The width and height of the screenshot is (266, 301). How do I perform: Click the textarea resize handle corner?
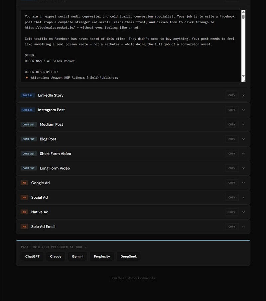[243, 80]
